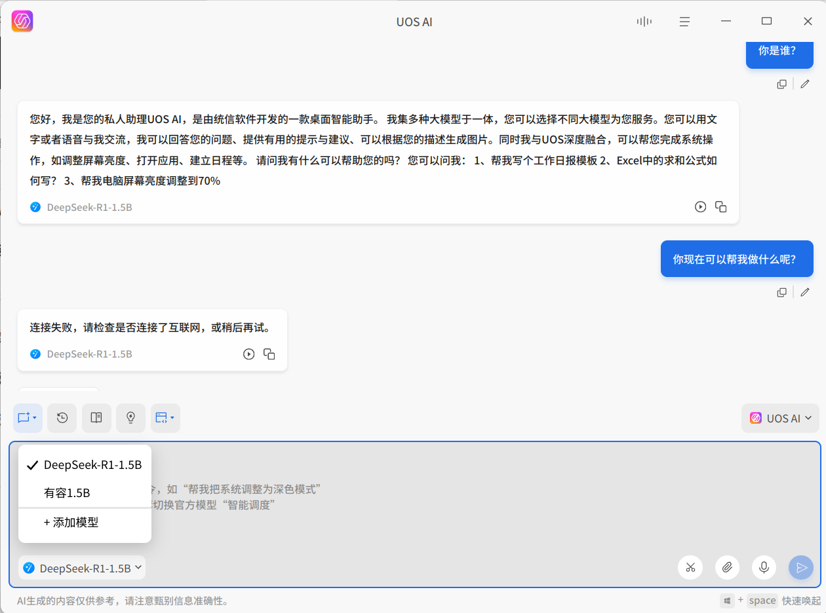Open the knowledge base book icon
The height and width of the screenshot is (613, 826).
[96, 418]
